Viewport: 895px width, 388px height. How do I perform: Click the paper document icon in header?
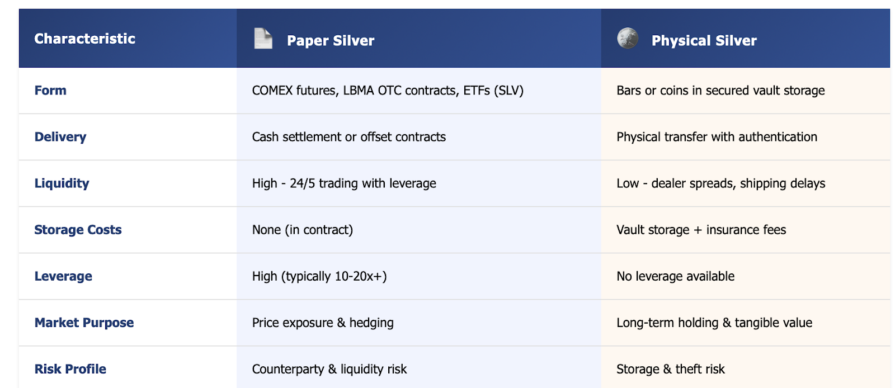click(x=263, y=39)
